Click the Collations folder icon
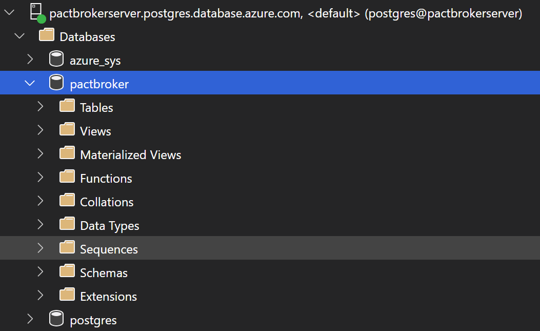 click(x=67, y=200)
